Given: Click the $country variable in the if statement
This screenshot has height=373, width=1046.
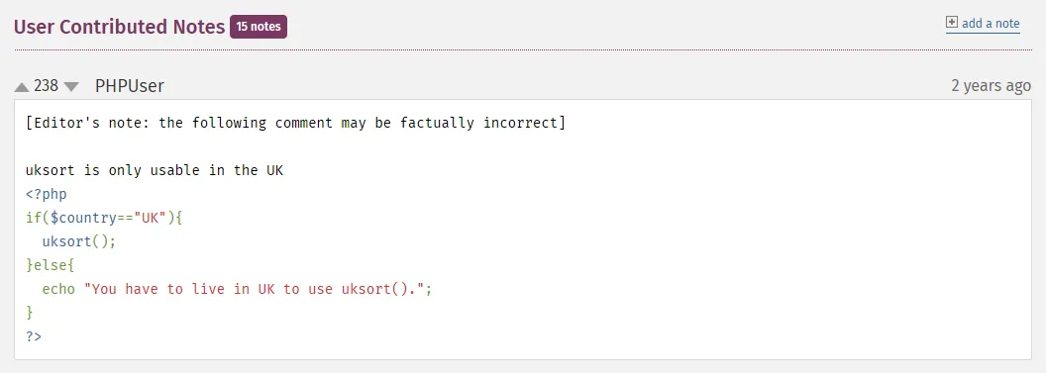Looking at the screenshot, I should click(x=87, y=218).
